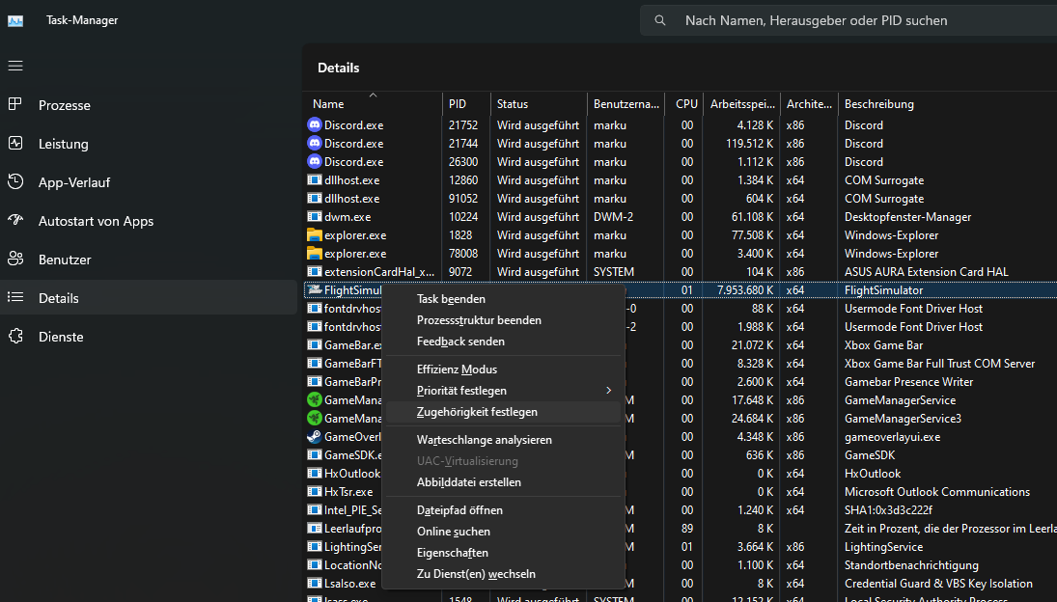The image size is (1057, 602).
Task: Open the Dienste services icon
Action: pyautogui.click(x=15, y=337)
